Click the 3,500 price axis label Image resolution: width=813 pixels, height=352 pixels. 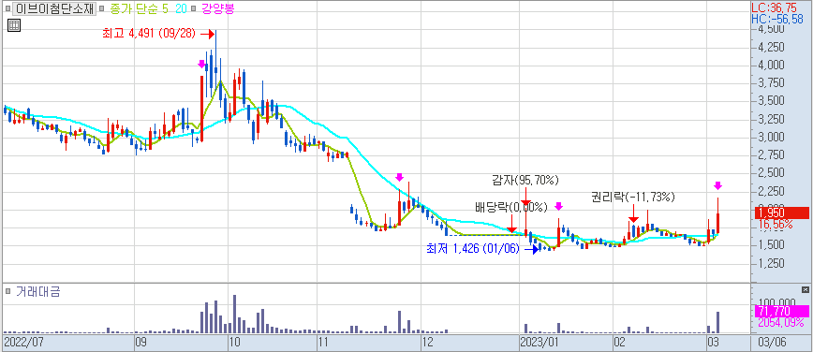(771, 101)
